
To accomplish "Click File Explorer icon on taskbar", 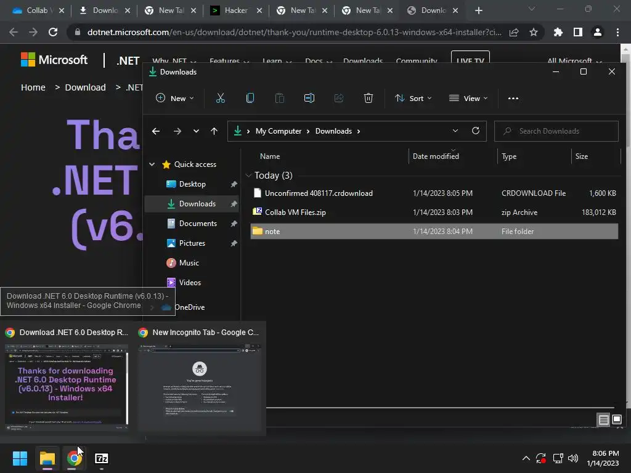I will 47,458.
